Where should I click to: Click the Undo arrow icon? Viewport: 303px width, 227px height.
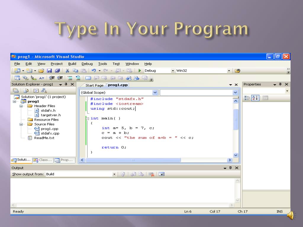pos(94,71)
